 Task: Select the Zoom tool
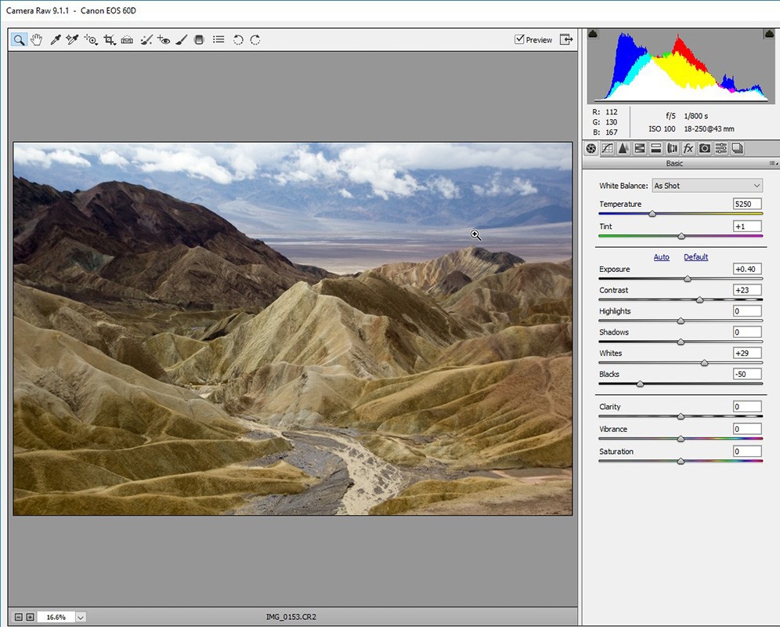tap(19, 40)
